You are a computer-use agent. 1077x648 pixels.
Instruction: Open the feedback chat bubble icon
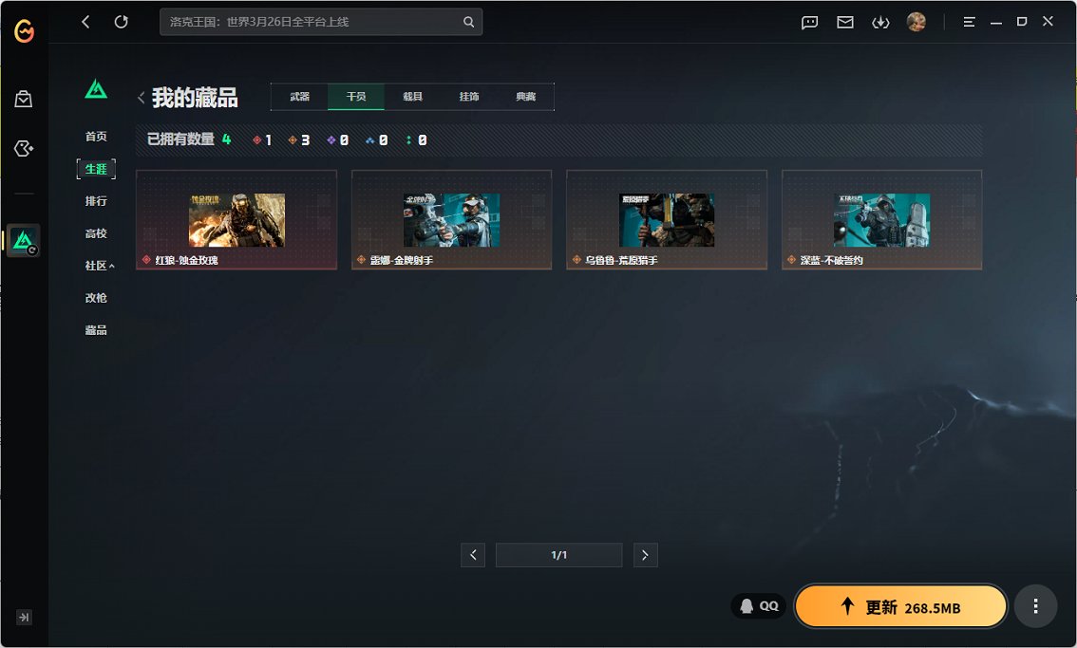[x=809, y=22]
